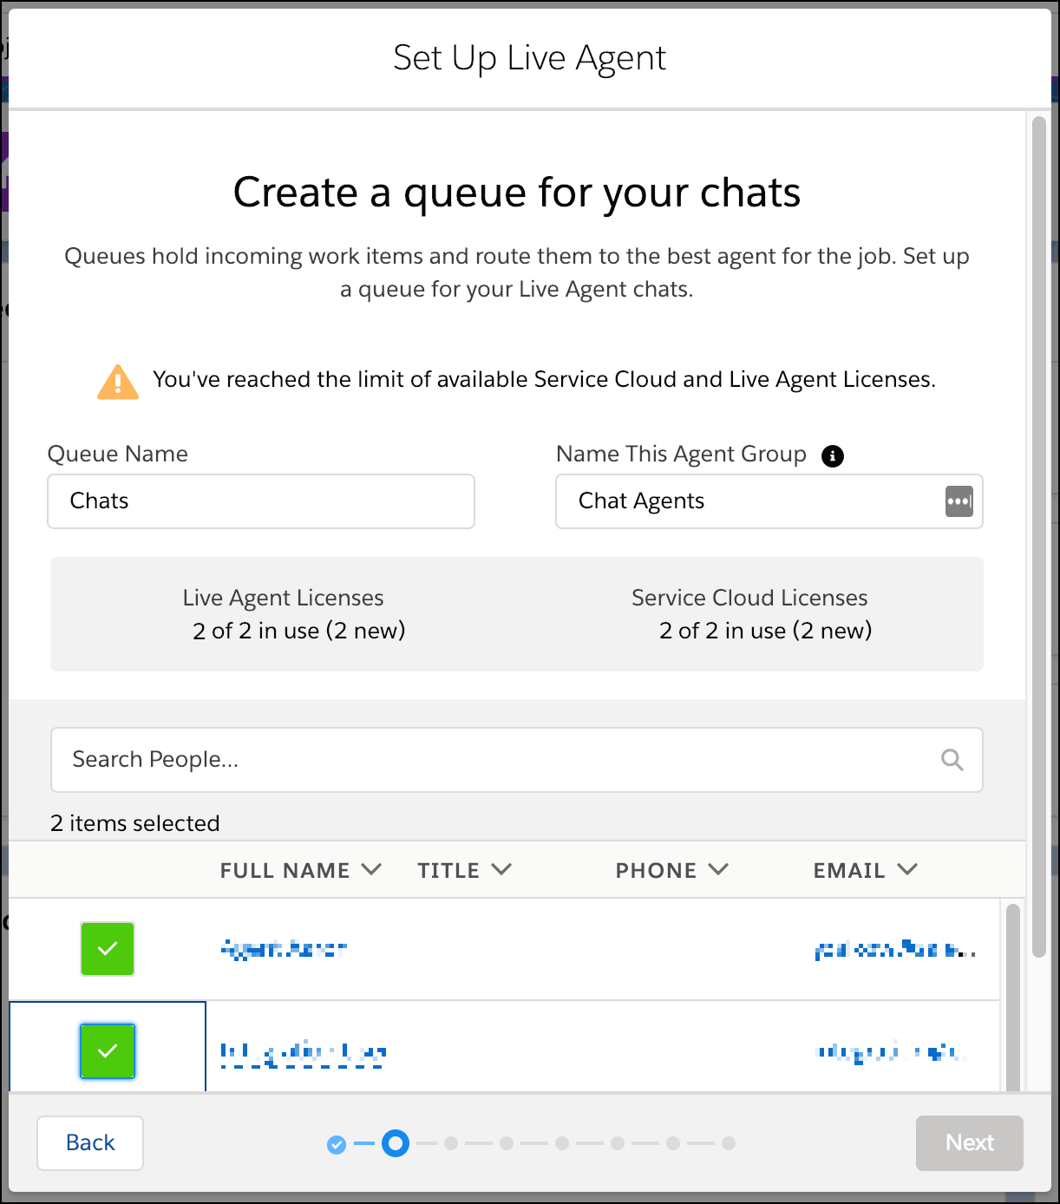Click the info icon beside Name This Agent Group
Viewport: 1060px width, 1204px height.
pos(832,455)
